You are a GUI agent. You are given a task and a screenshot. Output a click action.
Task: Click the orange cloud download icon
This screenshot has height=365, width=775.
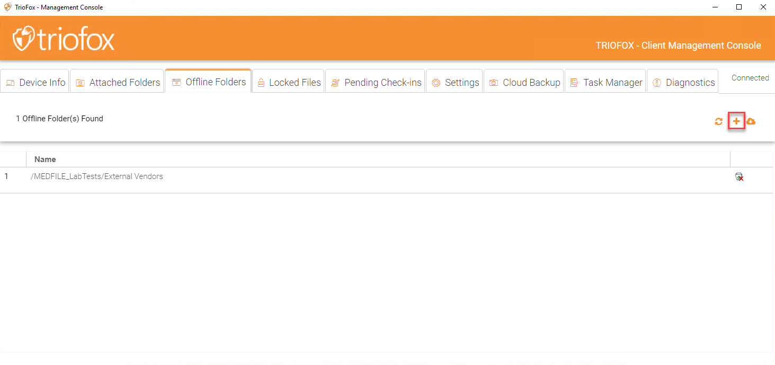pyautogui.click(x=751, y=122)
